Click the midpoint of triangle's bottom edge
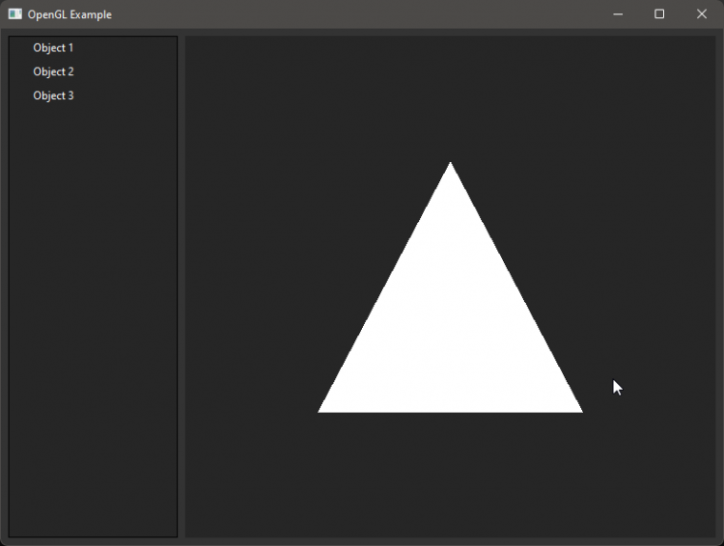Screen dimensions: 724x546 (450, 410)
